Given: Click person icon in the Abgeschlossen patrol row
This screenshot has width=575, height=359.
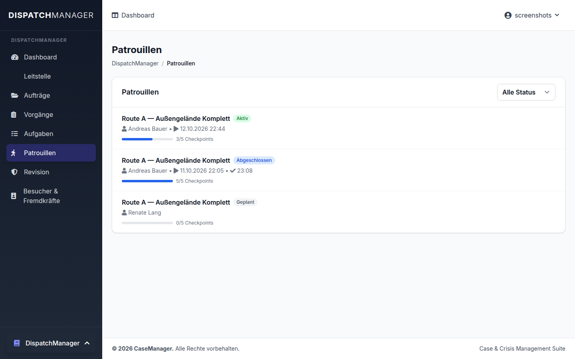Looking at the screenshot, I should coord(124,171).
